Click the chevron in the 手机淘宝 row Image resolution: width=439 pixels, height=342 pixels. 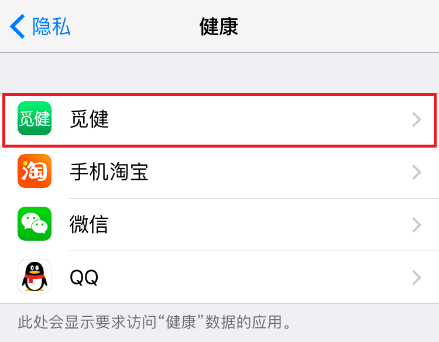[416, 172]
